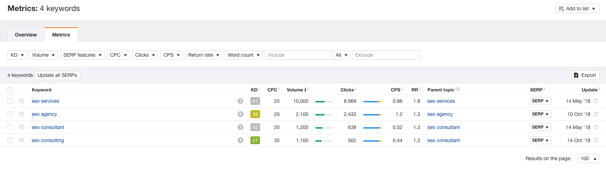Click add-to-list icon for seo agency row
Screen dimensions: 606x180
point(22,114)
